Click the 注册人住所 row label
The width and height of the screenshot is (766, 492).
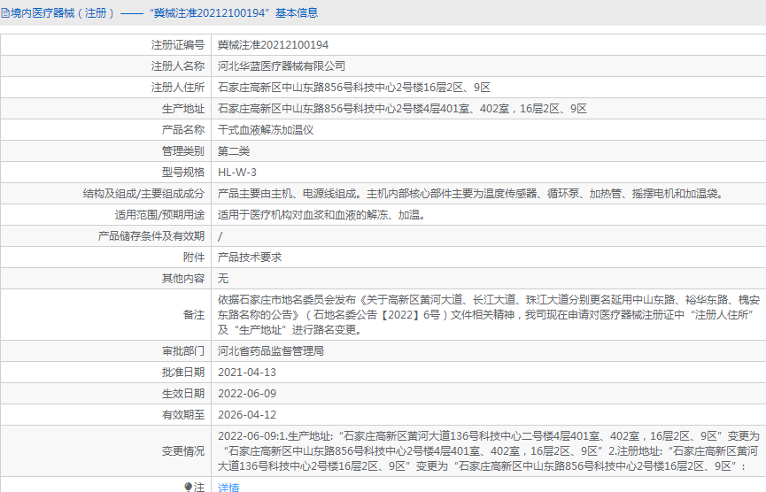(178, 88)
